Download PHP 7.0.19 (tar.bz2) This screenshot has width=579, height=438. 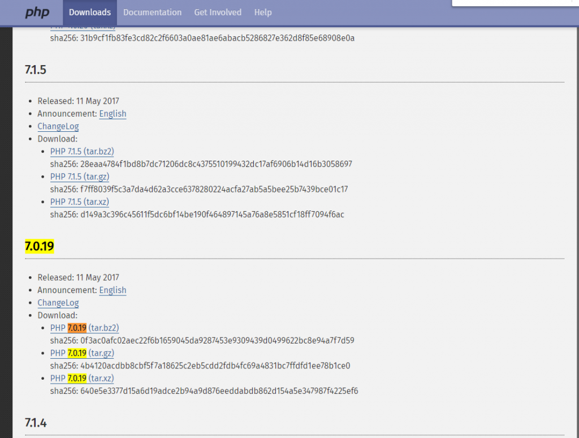click(85, 328)
